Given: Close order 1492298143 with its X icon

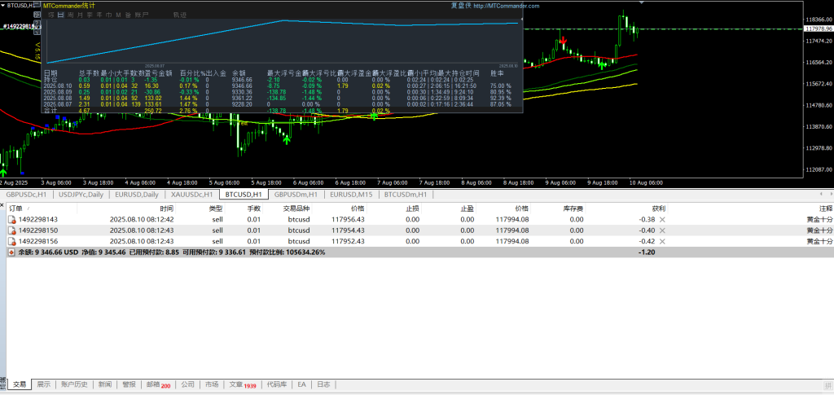Looking at the screenshot, I should pyautogui.click(x=662, y=219).
